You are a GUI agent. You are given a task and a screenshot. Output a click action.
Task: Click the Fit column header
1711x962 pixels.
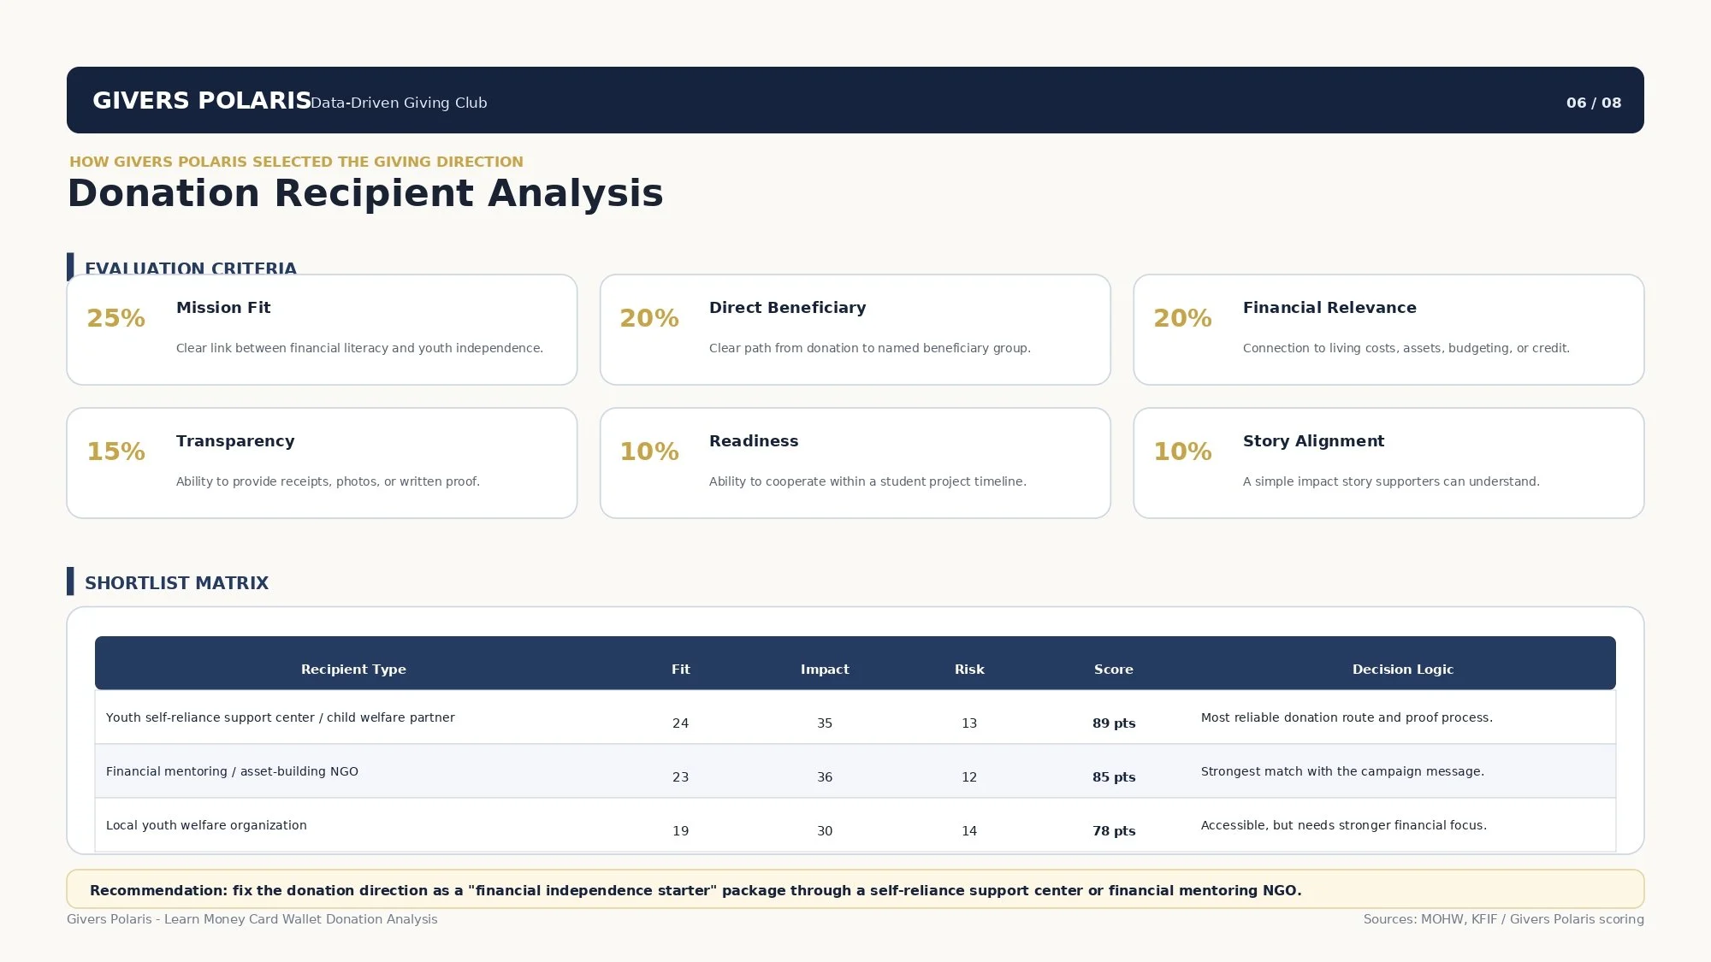coord(680,670)
